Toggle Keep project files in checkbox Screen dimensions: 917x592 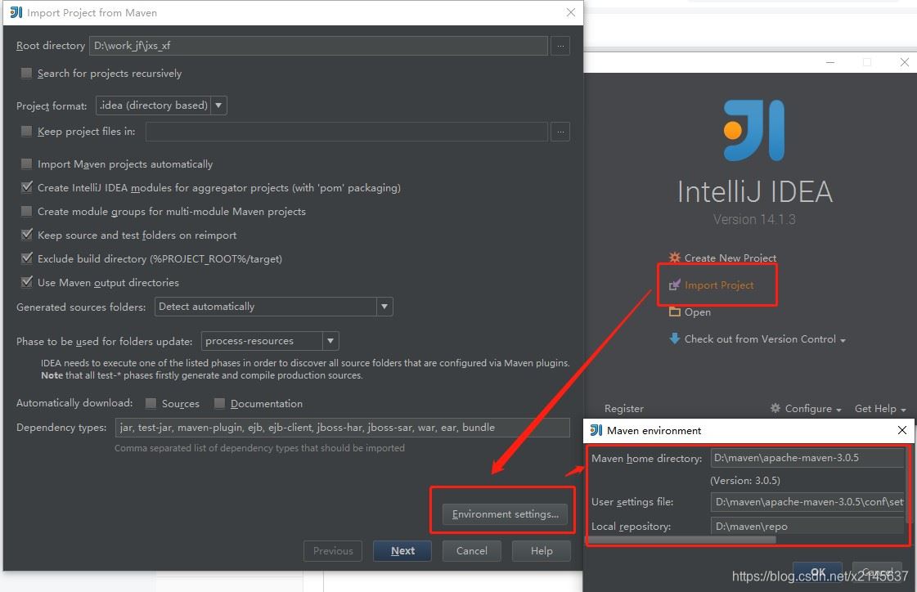pos(26,131)
